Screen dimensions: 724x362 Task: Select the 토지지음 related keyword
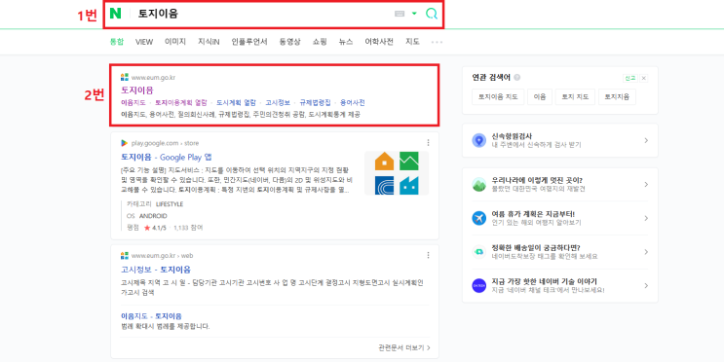tap(617, 97)
